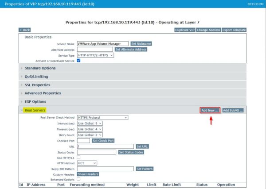Click the Set Check Port button
266x189 pixels.
tap(103, 141)
